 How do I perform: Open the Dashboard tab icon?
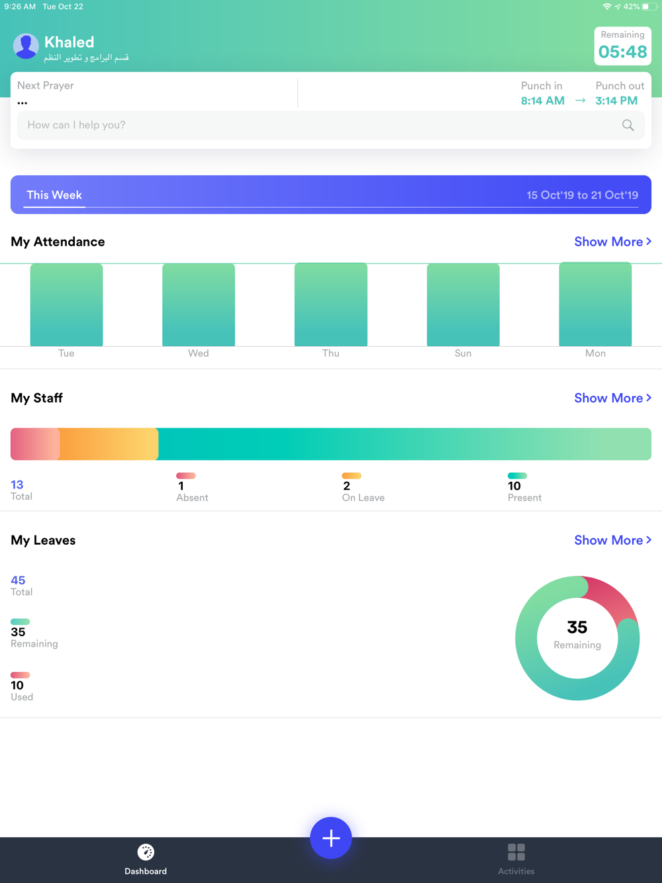pyautogui.click(x=146, y=852)
